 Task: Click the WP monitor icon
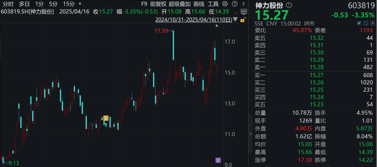[244, 11]
